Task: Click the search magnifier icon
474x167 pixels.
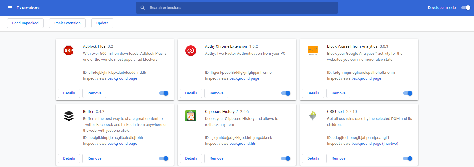Action: pyautogui.click(x=143, y=8)
